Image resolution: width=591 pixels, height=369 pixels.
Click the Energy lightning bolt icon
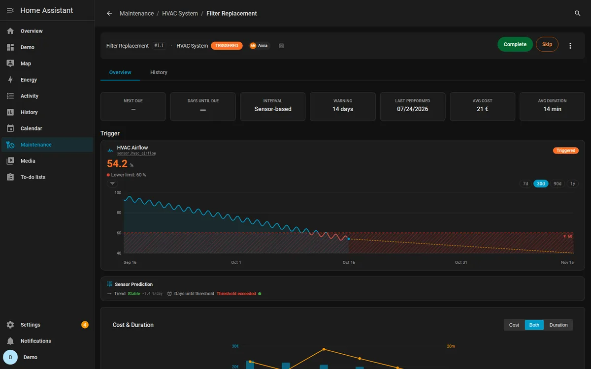10,80
